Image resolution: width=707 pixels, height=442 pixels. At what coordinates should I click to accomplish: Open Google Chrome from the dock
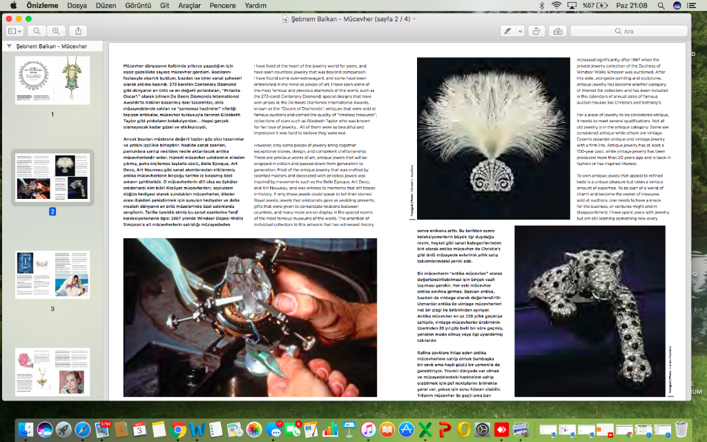click(x=178, y=430)
